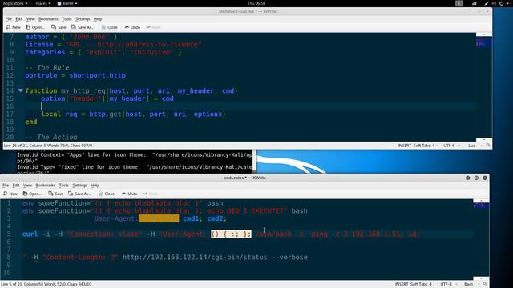The image size is (513, 288).
Task: Save the shellshock-scan.nse file from toolbar
Action: (x=59, y=27)
